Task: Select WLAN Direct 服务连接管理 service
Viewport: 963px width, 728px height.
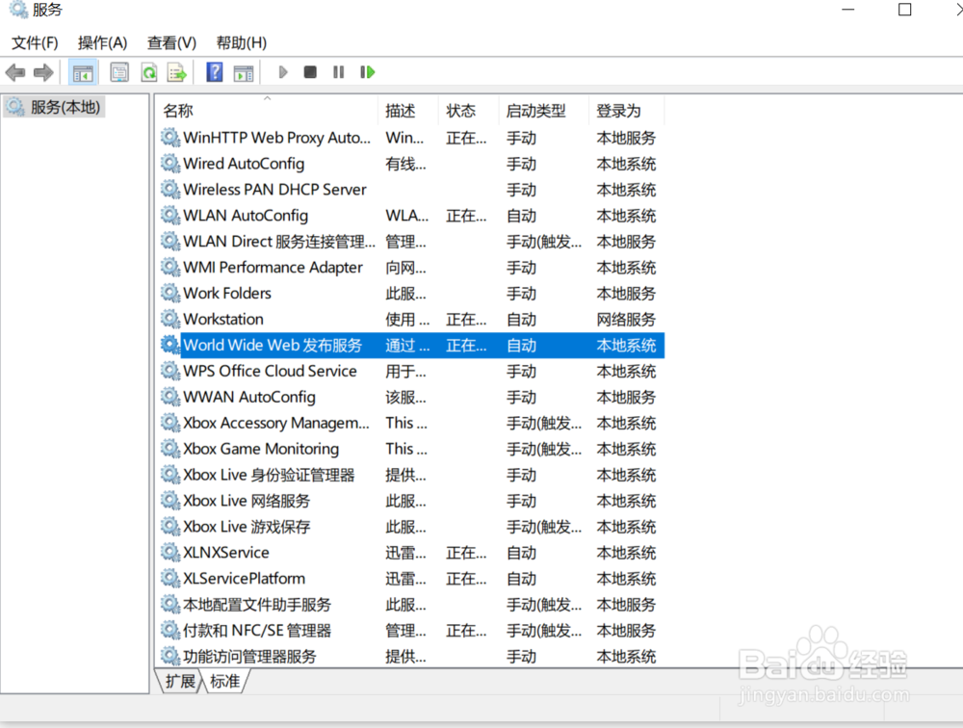Action: pos(412,242)
